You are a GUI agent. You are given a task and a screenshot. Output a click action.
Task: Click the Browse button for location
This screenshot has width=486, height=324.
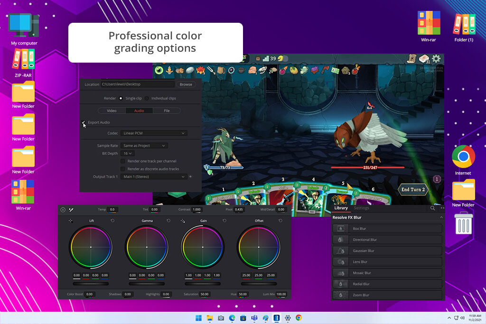(x=186, y=84)
